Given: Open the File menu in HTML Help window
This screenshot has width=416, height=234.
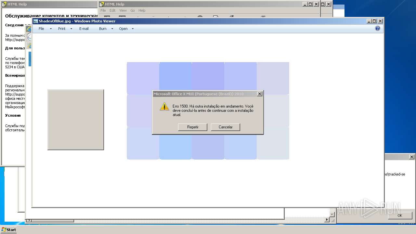Looking at the screenshot, I should (x=103, y=10).
